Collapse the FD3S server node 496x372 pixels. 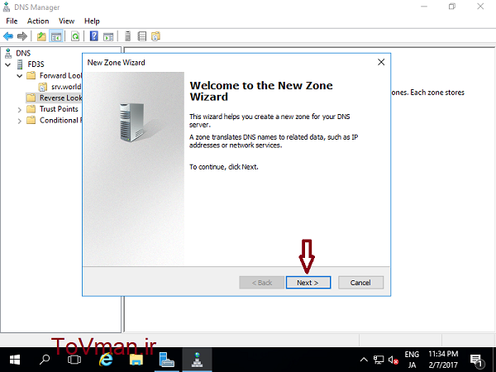click(8, 64)
